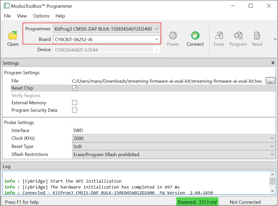
Task: Click the hardware initialization completed log line
Action: pyautogui.click(x=92, y=187)
